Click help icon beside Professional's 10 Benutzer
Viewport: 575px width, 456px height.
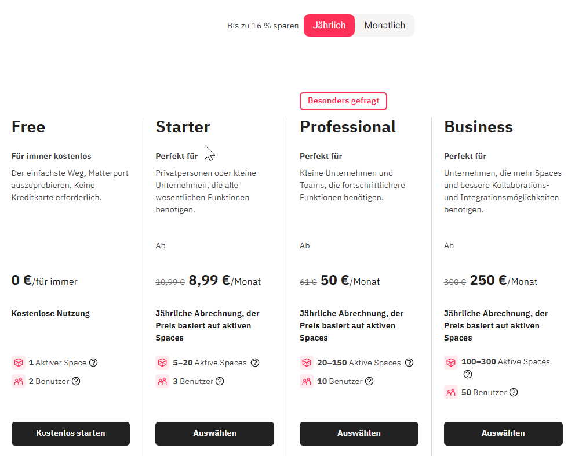(369, 381)
